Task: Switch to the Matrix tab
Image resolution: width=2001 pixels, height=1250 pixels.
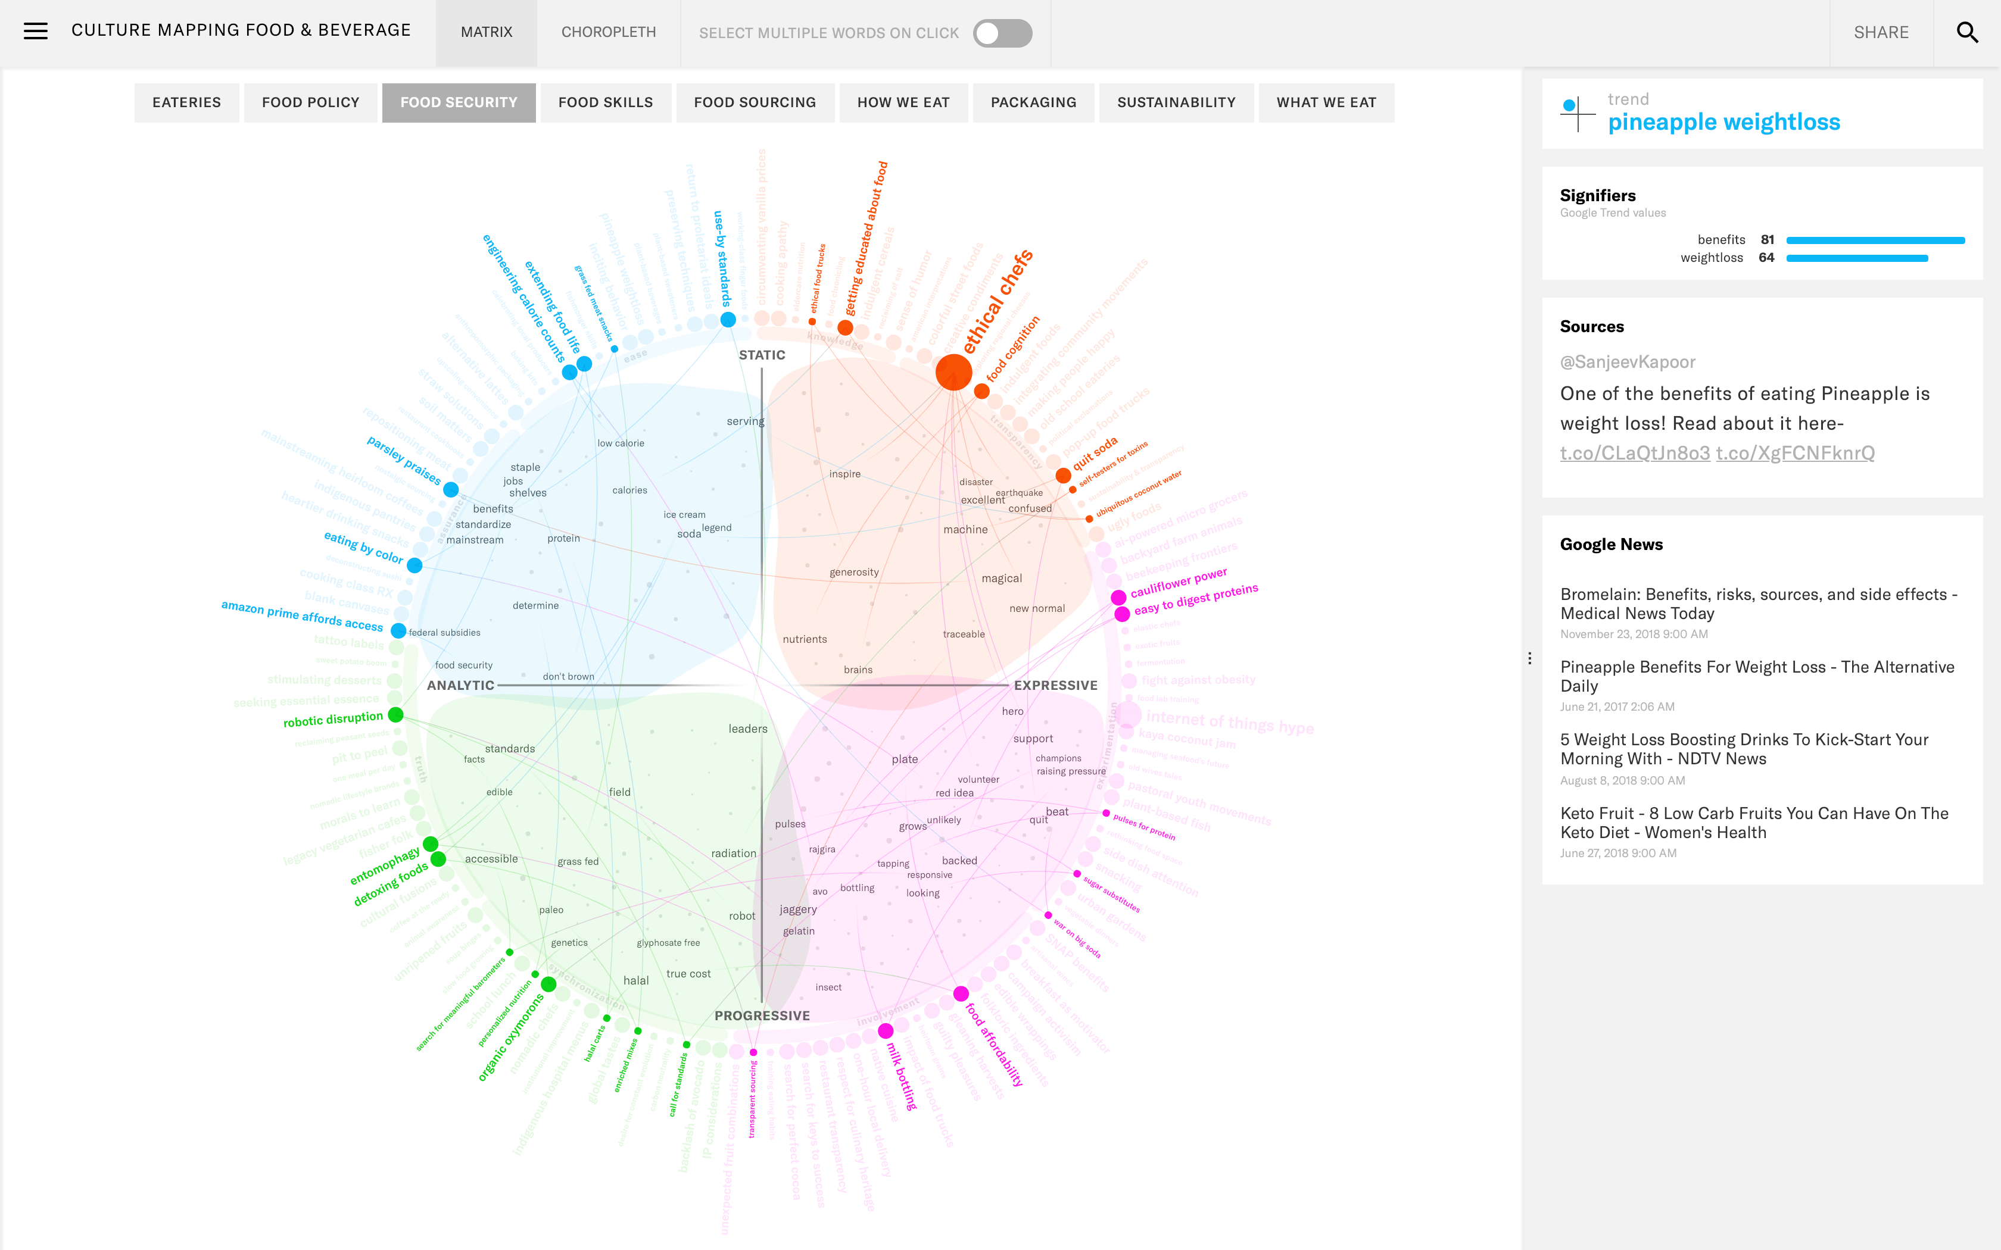Action: click(486, 32)
